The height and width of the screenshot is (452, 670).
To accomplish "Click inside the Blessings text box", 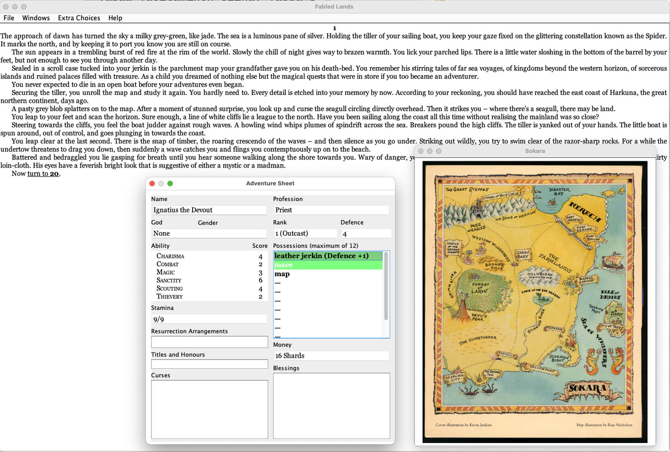I will [x=331, y=406].
